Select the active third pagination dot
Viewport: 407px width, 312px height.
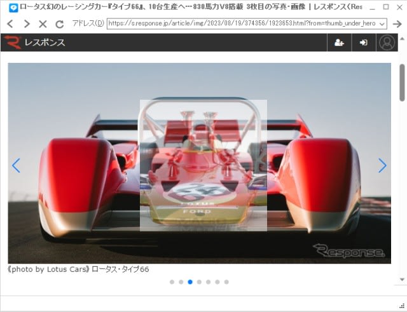(190, 282)
